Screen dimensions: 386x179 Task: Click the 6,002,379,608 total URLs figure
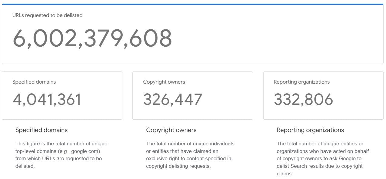pyautogui.click(x=92, y=38)
